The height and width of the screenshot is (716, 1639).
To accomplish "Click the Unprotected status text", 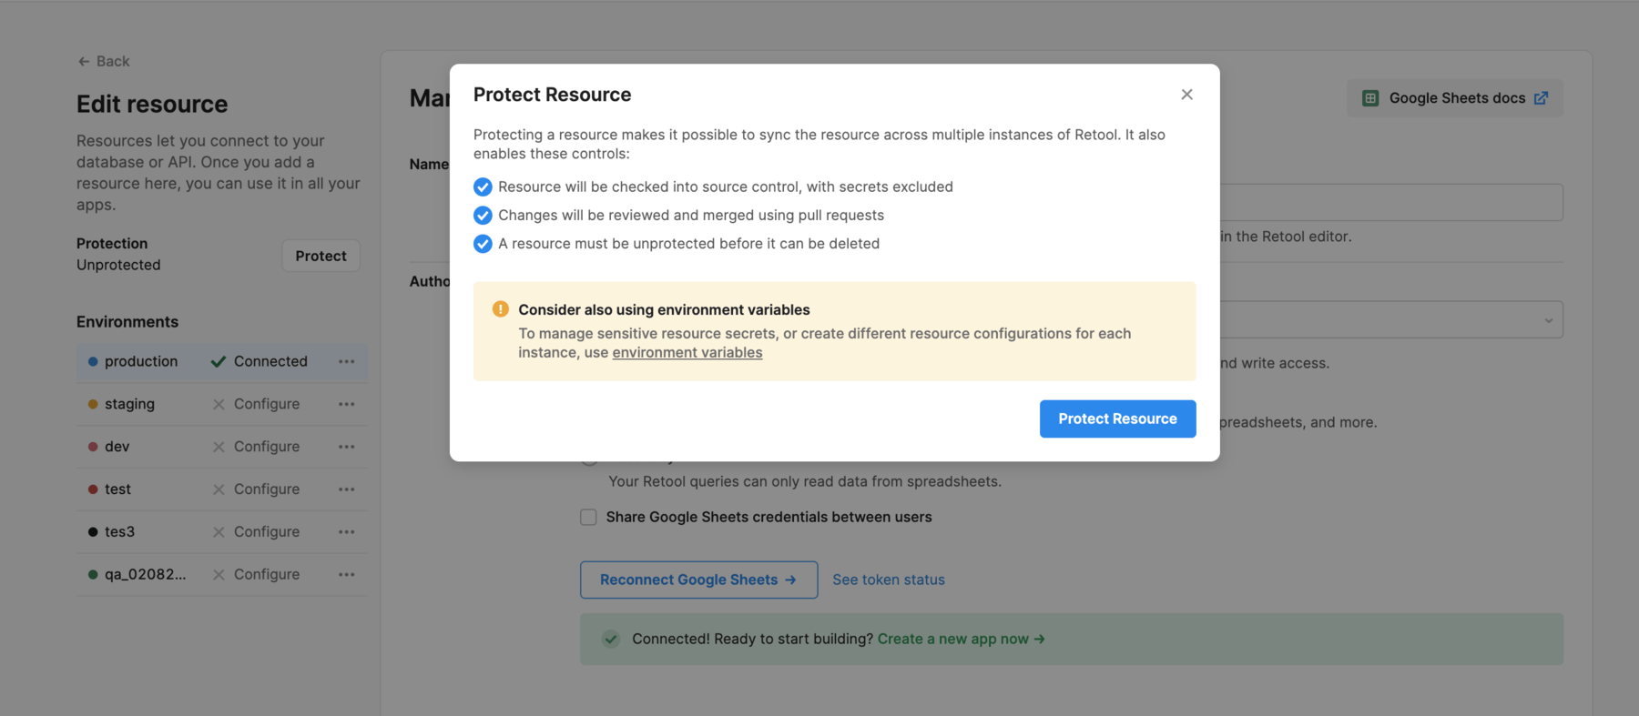I will pos(118,265).
